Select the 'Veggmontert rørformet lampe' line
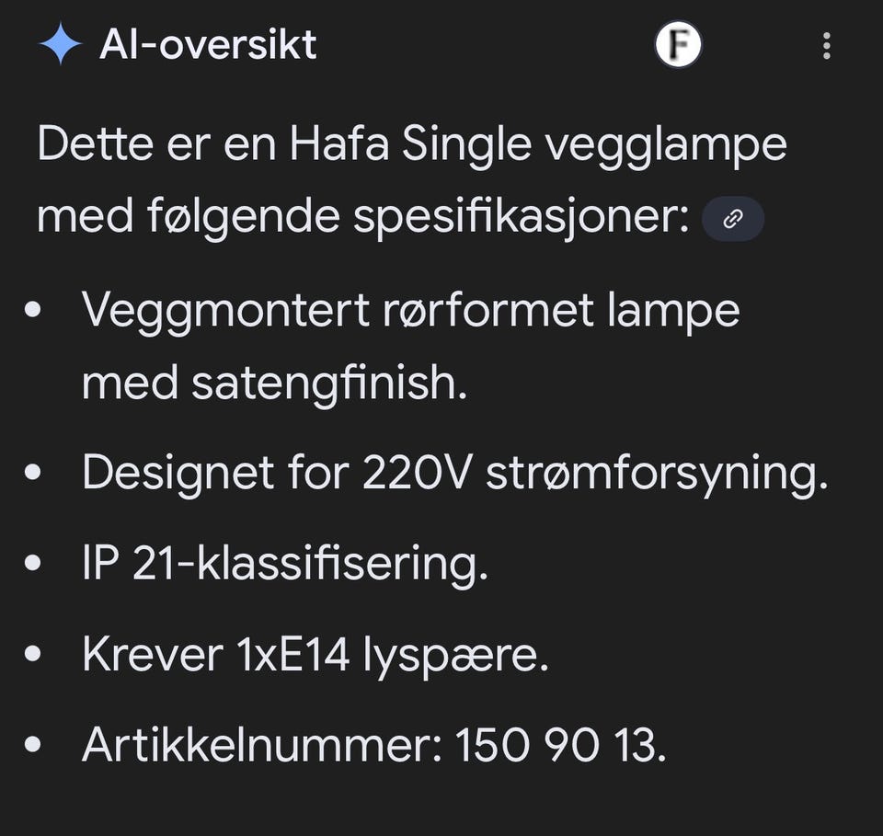 pyautogui.click(x=410, y=310)
